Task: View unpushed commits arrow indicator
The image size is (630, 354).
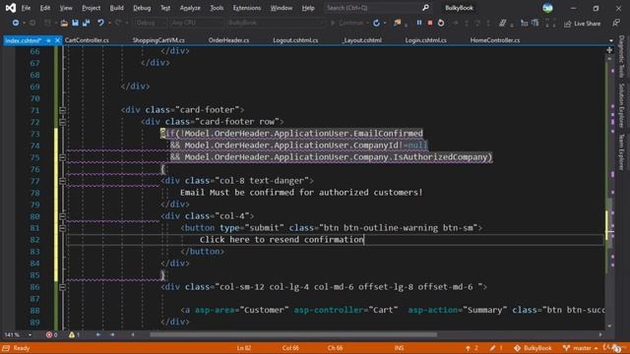Action: coord(472,348)
